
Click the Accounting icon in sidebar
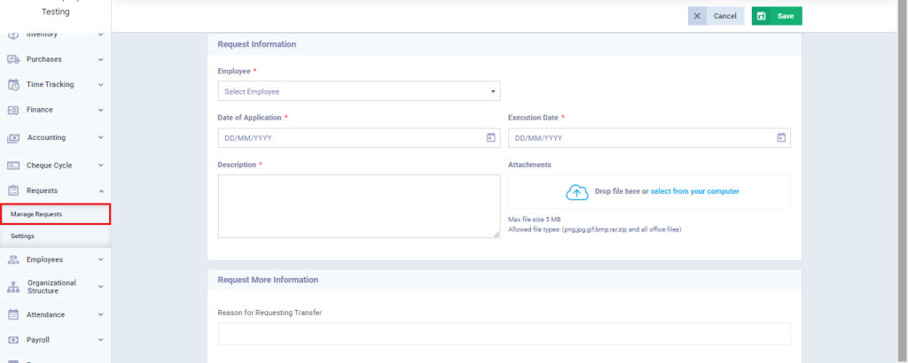tap(13, 138)
